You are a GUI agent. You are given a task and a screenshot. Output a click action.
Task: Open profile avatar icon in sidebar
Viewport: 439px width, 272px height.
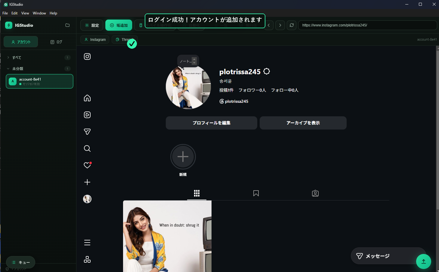87,199
